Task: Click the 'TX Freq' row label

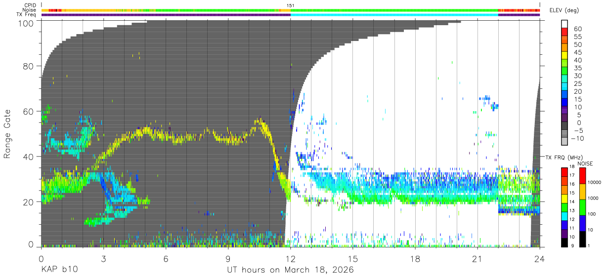Action: [27, 14]
